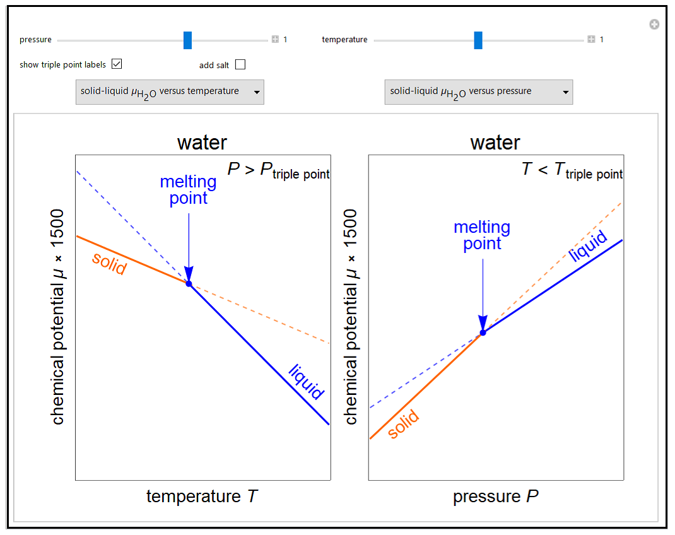The width and height of the screenshot is (675, 535).
Task: Uncheck show triple point labels checkbox
Action: (x=116, y=64)
